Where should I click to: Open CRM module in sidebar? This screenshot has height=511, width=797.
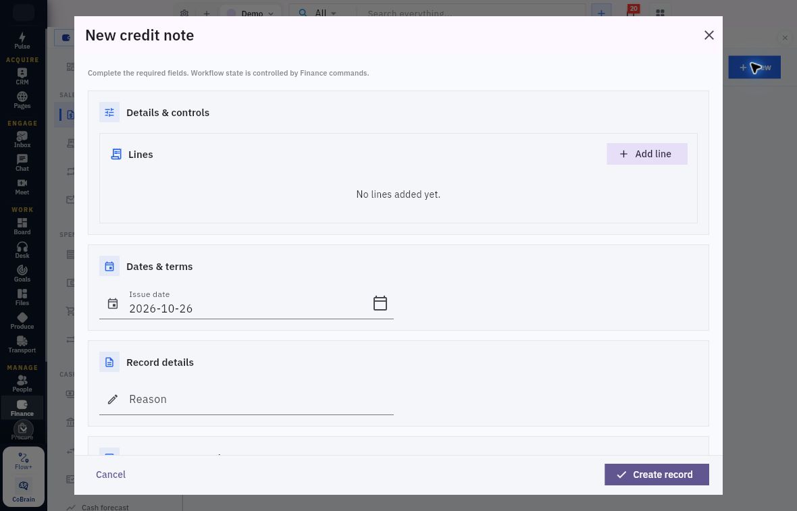click(x=22, y=76)
